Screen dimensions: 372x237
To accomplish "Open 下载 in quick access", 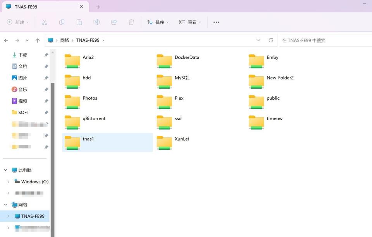I will point(20,55).
